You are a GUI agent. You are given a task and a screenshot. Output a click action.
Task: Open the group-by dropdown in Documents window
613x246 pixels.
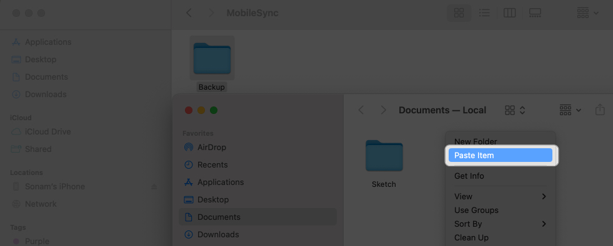571,110
